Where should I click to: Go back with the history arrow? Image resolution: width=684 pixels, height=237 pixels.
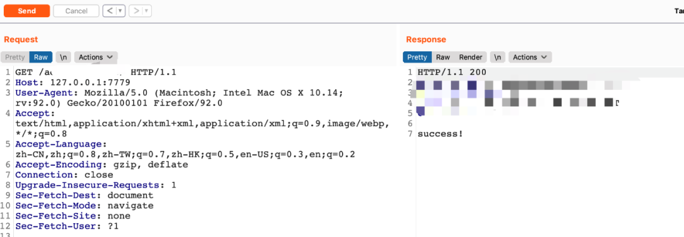tap(110, 11)
